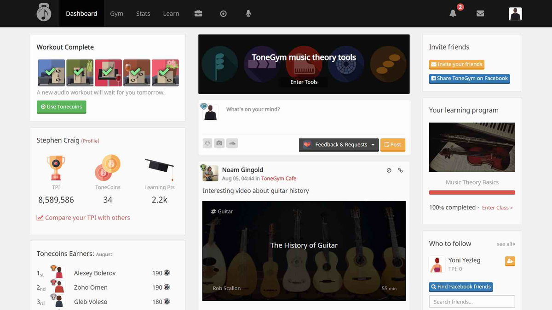Expand see all in Who to follow
552x310 pixels.
click(506, 244)
